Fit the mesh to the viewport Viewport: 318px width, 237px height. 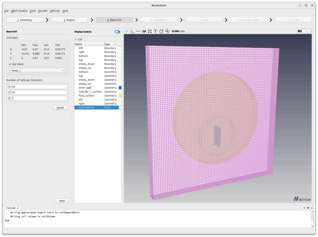[x=150, y=31]
